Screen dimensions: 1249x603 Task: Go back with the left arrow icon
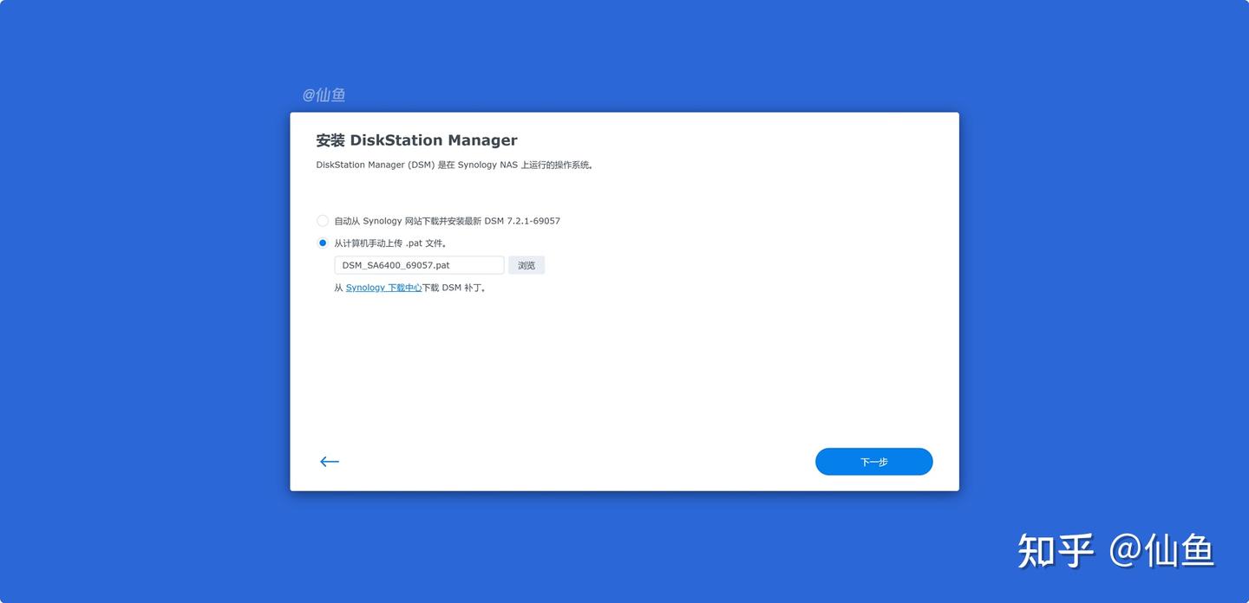pos(330,462)
